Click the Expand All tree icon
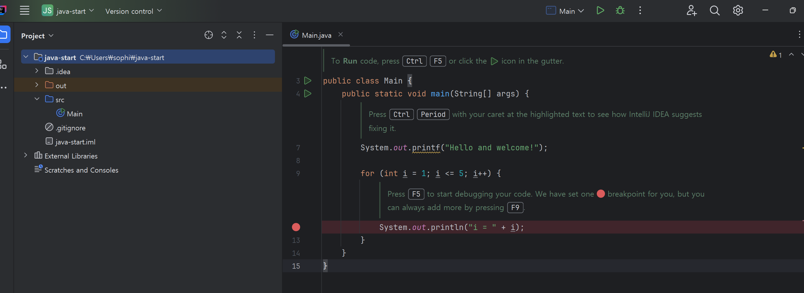The image size is (804, 293). click(x=224, y=35)
